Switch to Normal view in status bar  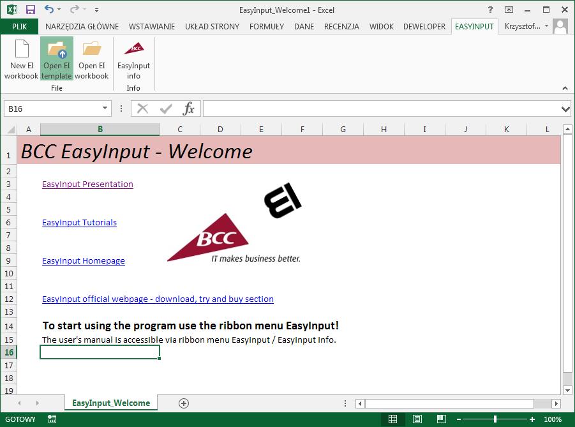pyautogui.click(x=392, y=419)
